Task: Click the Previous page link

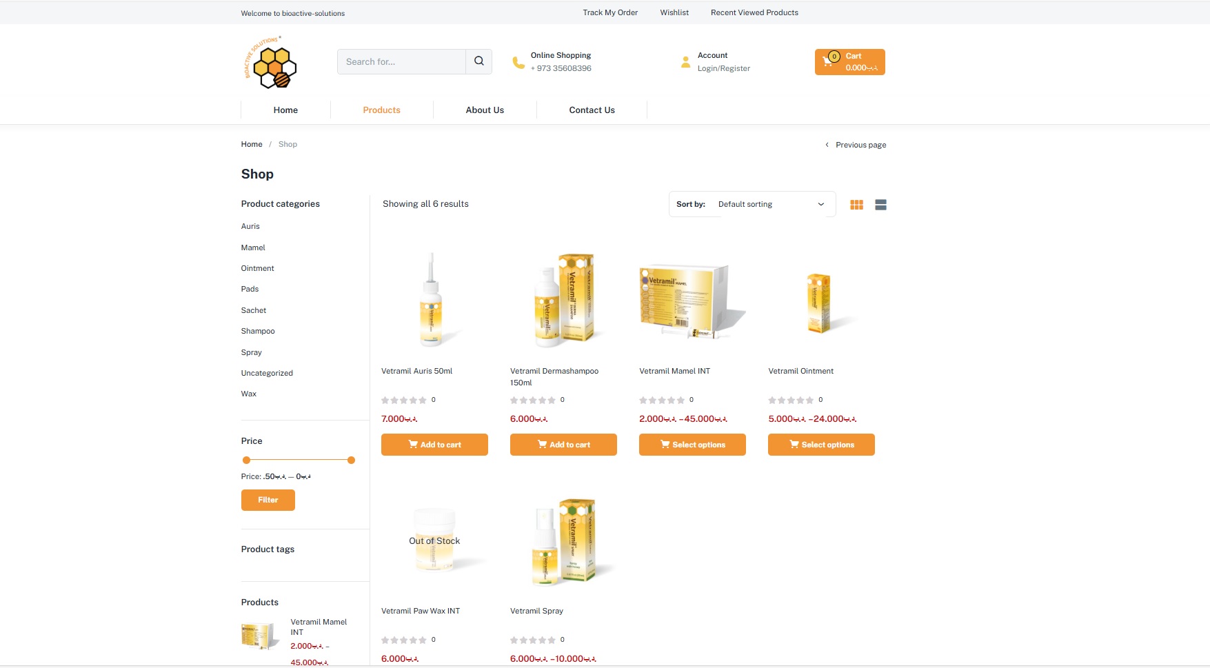Action: pyautogui.click(x=856, y=145)
